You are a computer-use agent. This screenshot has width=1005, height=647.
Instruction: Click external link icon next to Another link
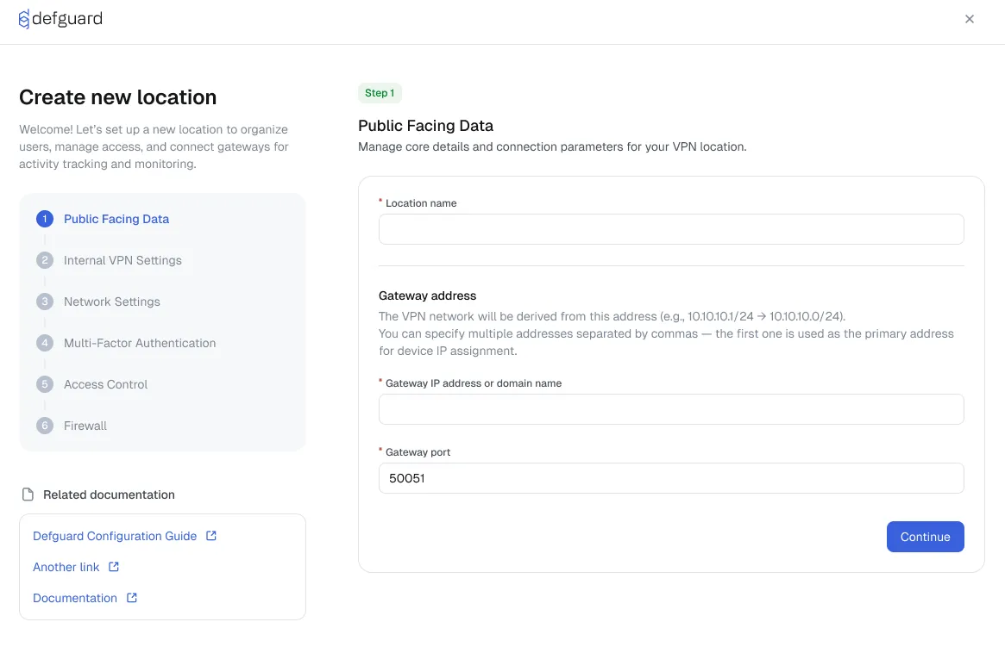point(112,567)
